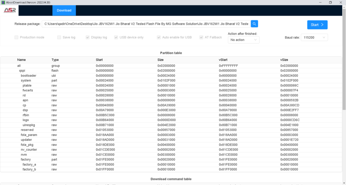The height and width of the screenshot is (185, 346).
Task: Close the AbootDownload window
Action: point(341,2)
